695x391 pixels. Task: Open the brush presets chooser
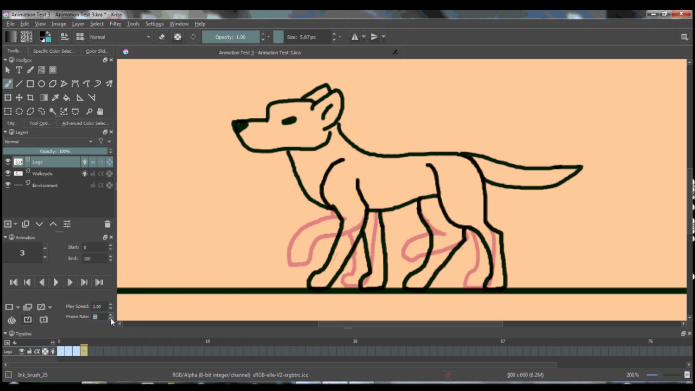80,37
